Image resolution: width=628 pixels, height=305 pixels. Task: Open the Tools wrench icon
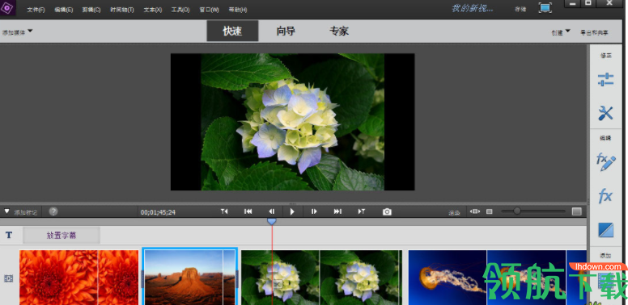tap(605, 113)
